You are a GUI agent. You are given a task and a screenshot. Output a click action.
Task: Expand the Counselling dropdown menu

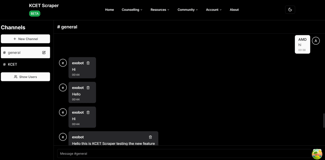132,10
